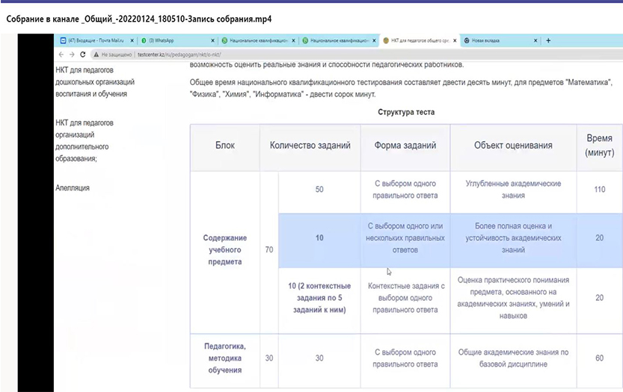Close the Новая вкладка tab

point(535,40)
